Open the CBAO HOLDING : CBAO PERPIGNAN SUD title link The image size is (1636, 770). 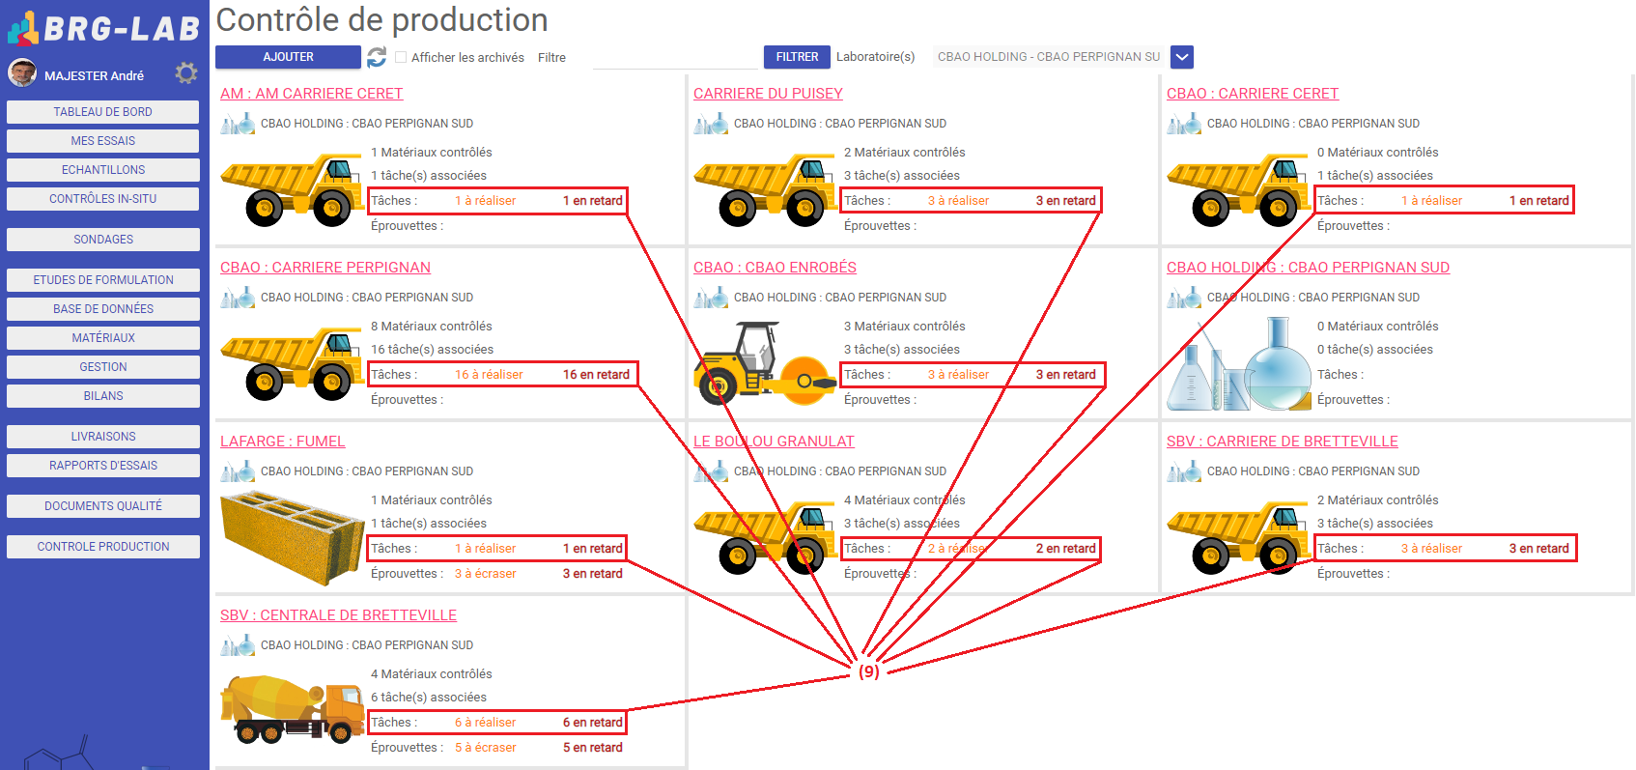pos(1308,268)
